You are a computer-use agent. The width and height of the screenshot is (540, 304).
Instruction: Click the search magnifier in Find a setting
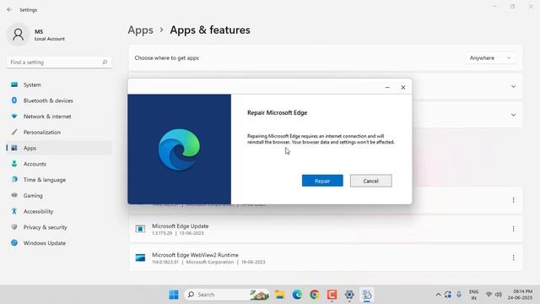[x=105, y=62]
